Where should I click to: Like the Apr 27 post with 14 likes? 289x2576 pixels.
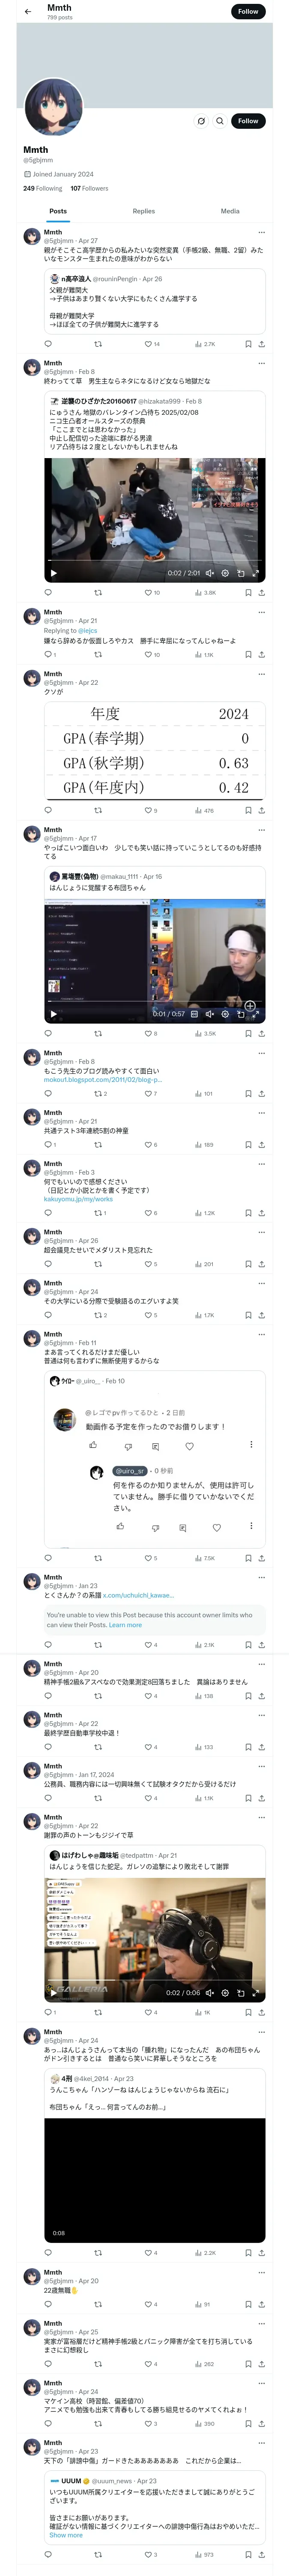click(x=149, y=344)
